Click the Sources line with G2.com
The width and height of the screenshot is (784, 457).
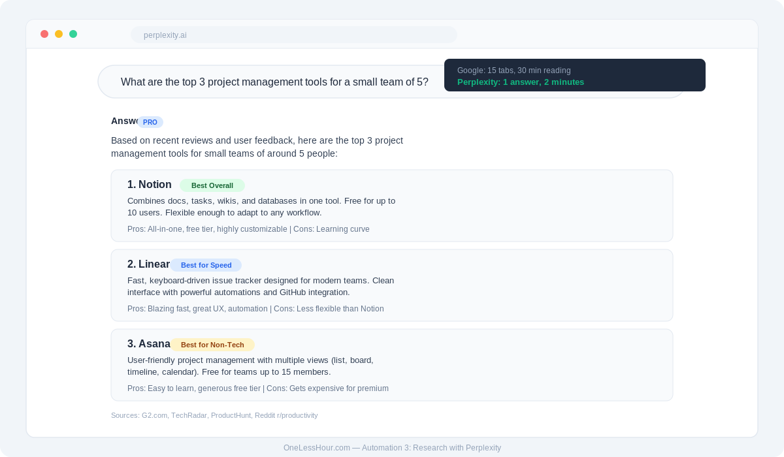coord(214,415)
